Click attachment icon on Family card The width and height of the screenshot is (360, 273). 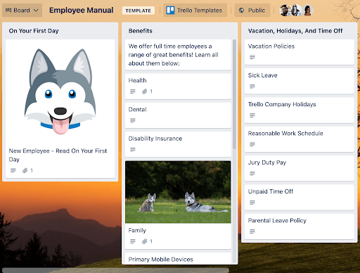(x=145, y=241)
